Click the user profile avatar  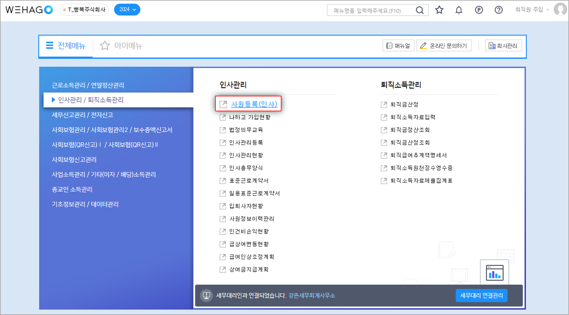pyautogui.click(x=560, y=10)
